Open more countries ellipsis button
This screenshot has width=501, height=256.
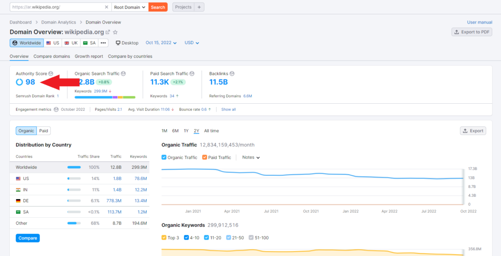pyautogui.click(x=103, y=43)
